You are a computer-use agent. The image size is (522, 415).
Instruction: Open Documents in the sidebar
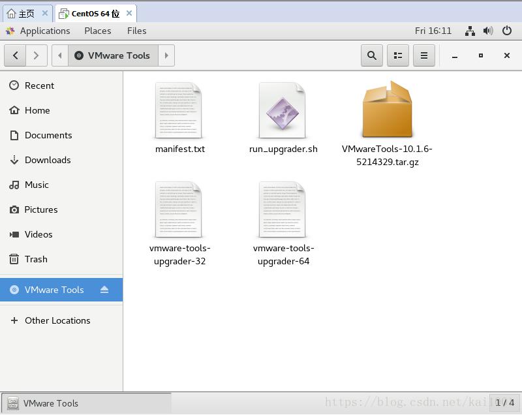(61, 135)
